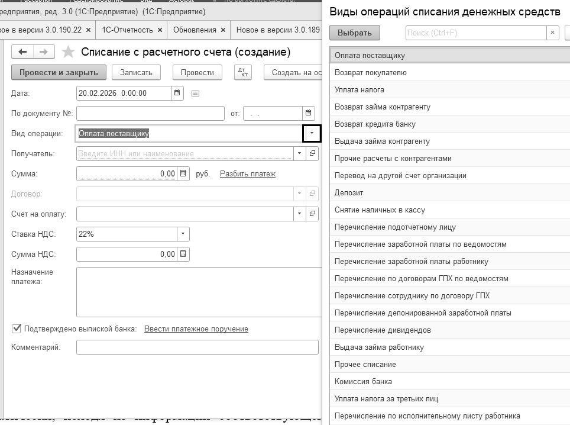Close the '1С-Отчетность' tab

(160, 30)
